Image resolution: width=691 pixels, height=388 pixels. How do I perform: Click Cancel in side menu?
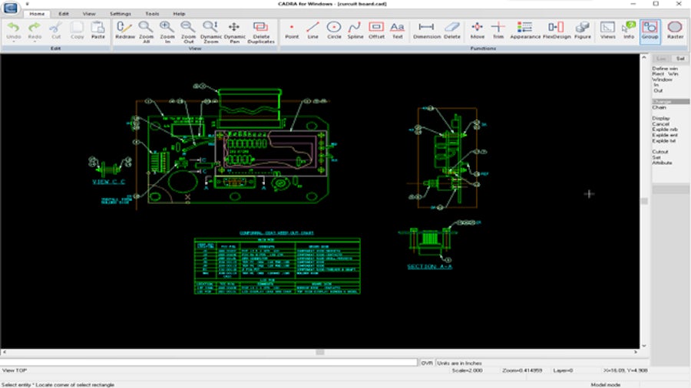[660, 124]
